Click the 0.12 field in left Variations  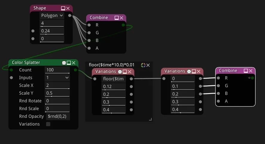tap(114, 87)
